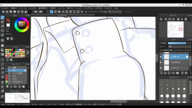Select the Bucket fill tool
192x108 pixels.
coord(2,50)
